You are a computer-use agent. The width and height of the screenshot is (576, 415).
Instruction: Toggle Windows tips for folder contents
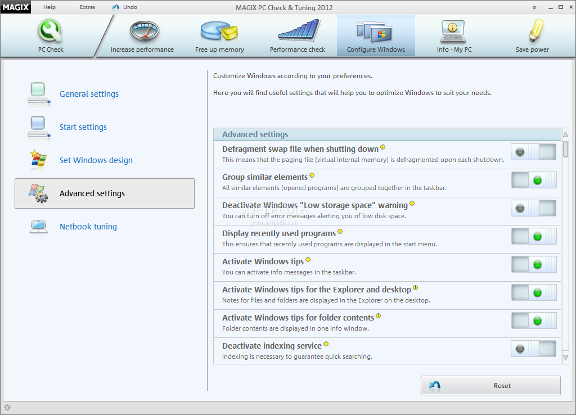pos(533,321)
